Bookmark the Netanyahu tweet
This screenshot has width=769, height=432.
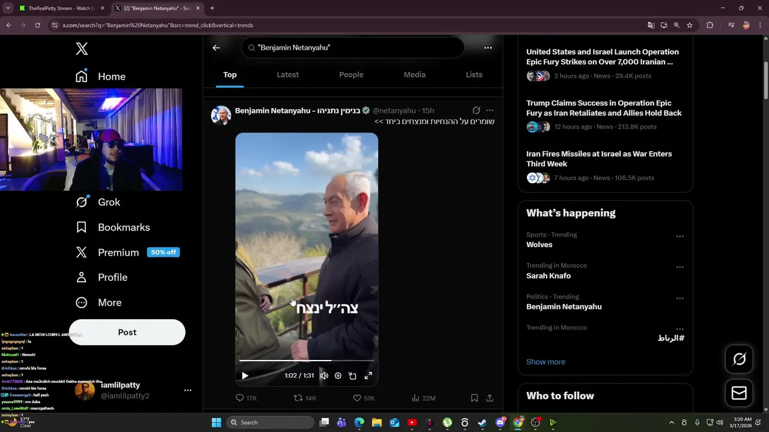pyautogui.click(x=474, y=398)
